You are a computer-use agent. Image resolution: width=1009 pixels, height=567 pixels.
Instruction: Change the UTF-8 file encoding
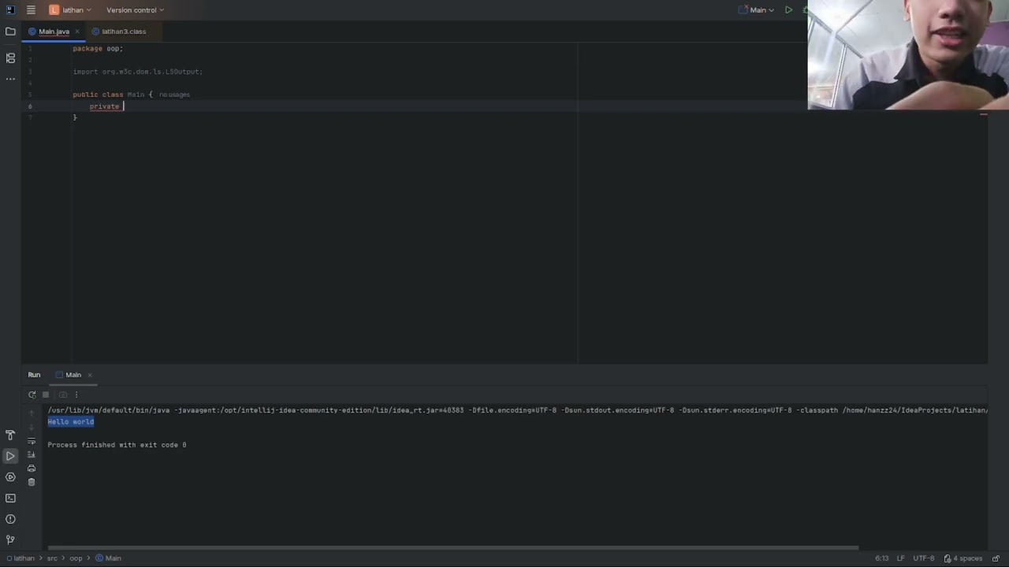point(924,558)
